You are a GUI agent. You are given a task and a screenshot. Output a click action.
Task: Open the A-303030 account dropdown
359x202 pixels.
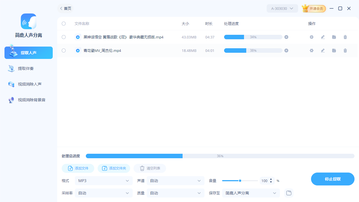pyautogui.click(x=282, y=8)
